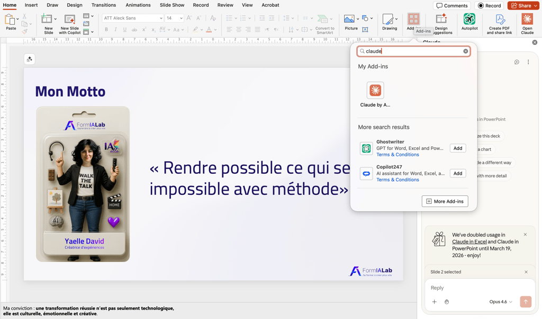This screenshot has width=542, height=319.
Task: Toggle Underline formatting
Action: (125, 30)
